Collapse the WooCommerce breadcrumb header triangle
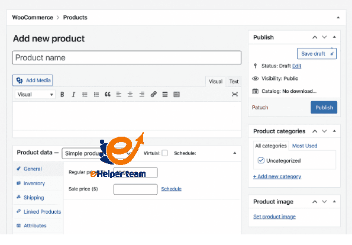This screenshot has height=245, width=352. [338, 18]
